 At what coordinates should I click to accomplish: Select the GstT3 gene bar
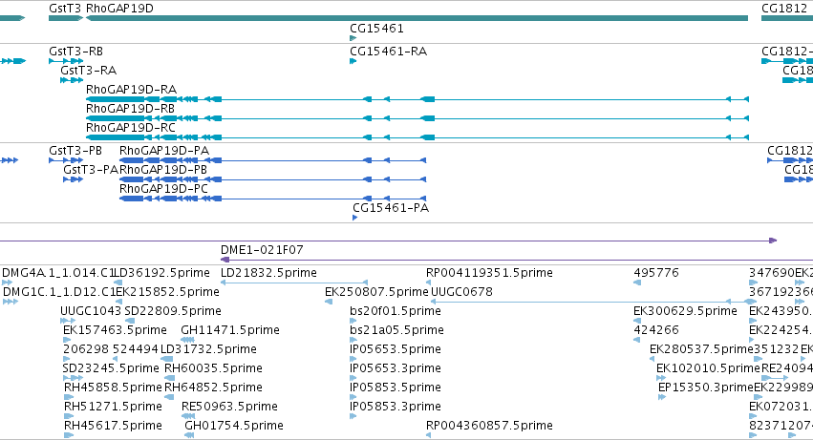tap(66, 18)
